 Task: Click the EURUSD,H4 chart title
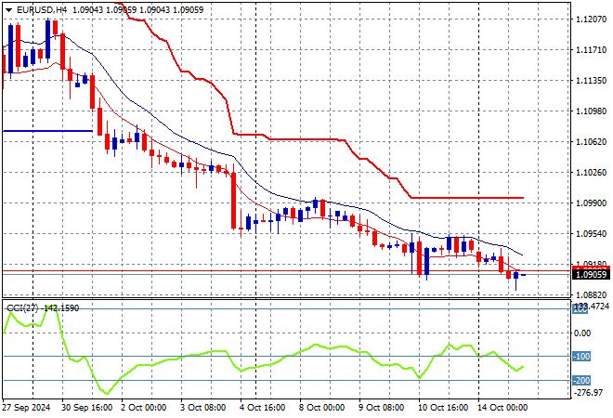click(37, 9)
